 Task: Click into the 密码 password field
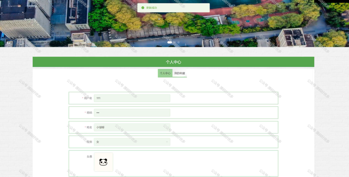tap(132, 113)
